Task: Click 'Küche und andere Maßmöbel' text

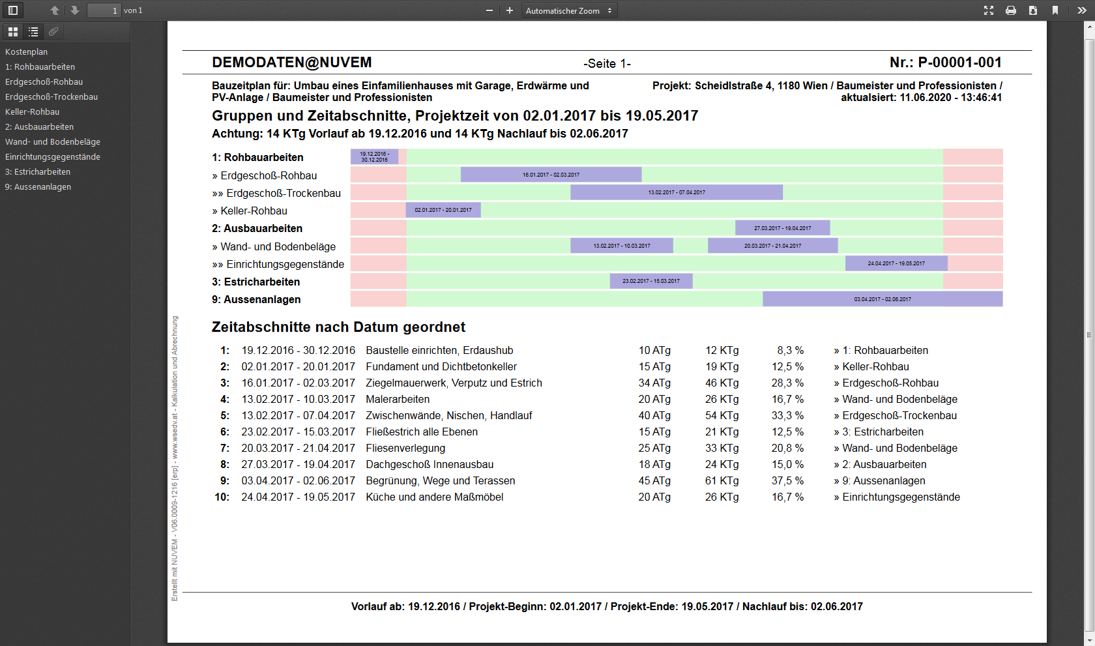Action: point(435,497)
